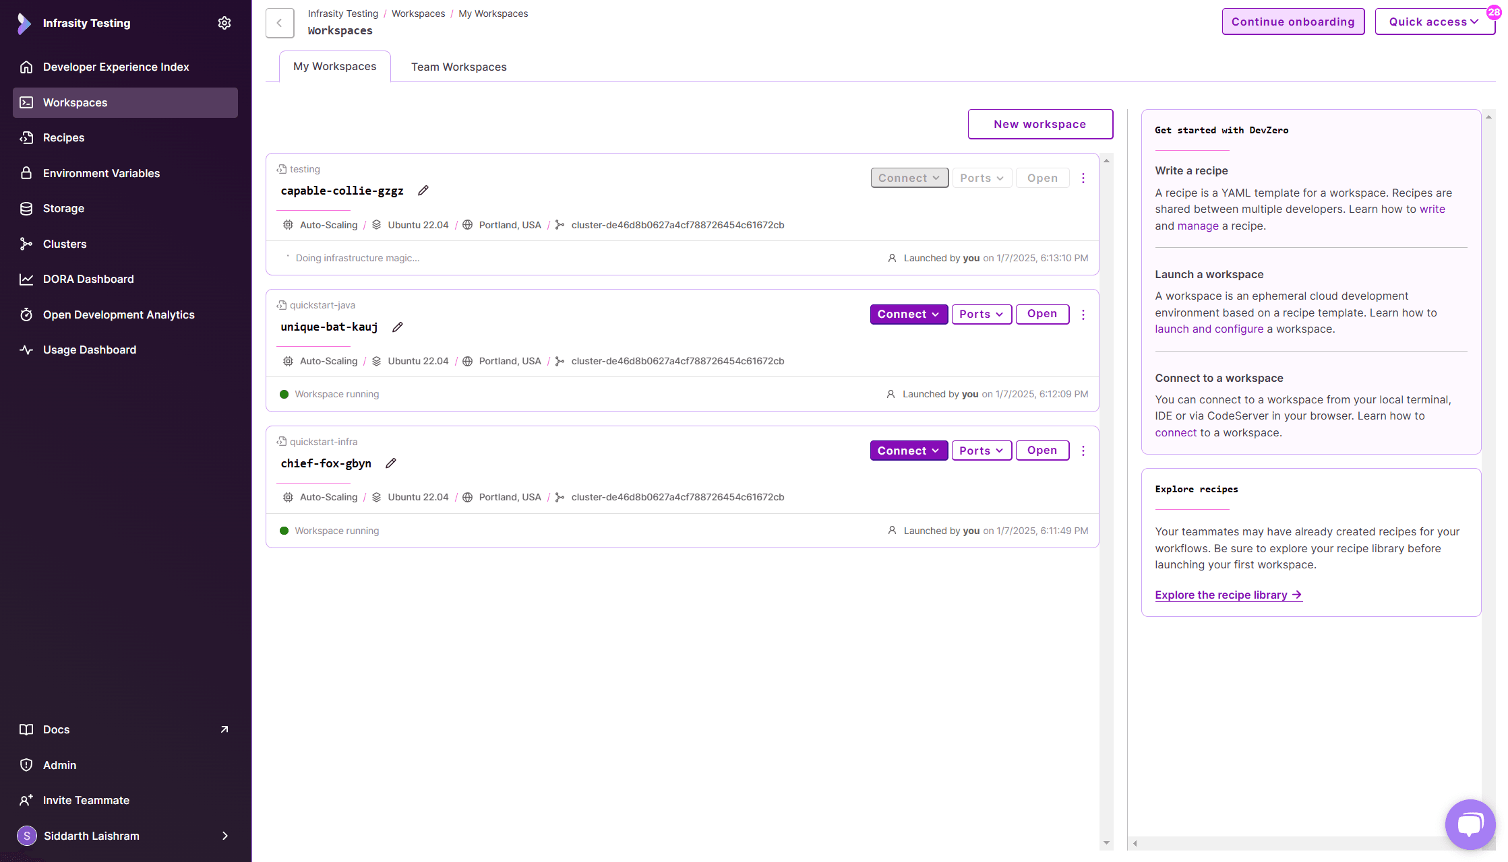1508x862 pixels.
Task: Open DORA Dashboard in the sidebar
Action: pos(88,279)
